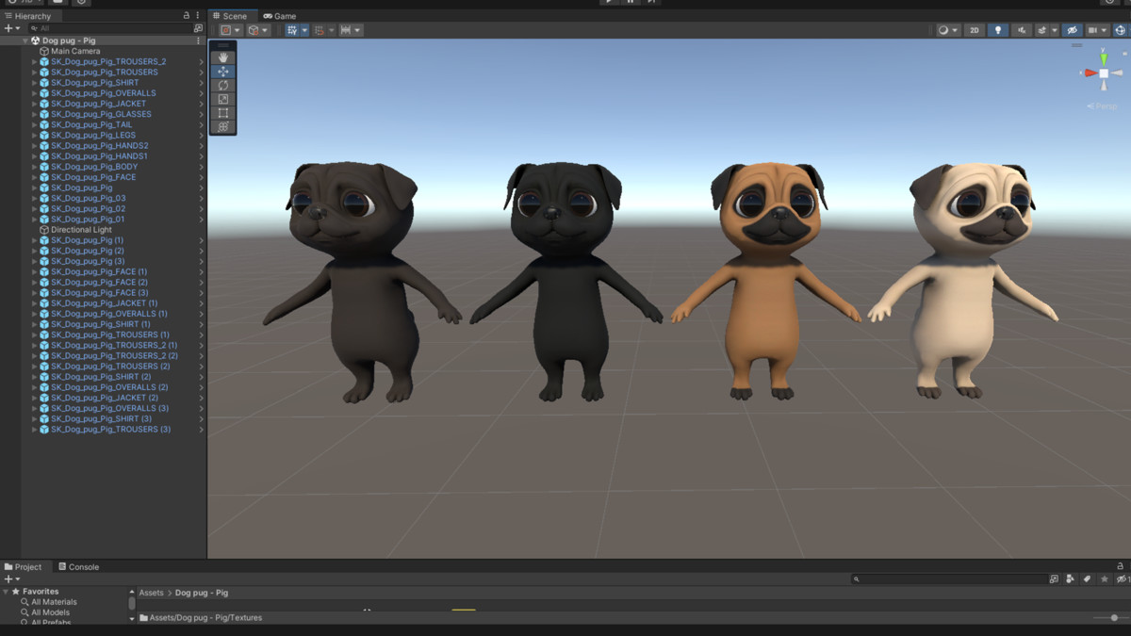Click the Pause button
The height and width of the screenshot is (636, 1131).
pyautogui.click(x=631, y=2)
